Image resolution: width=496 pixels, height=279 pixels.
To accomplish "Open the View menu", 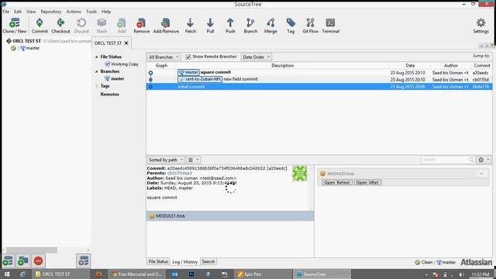I will 31,12.
